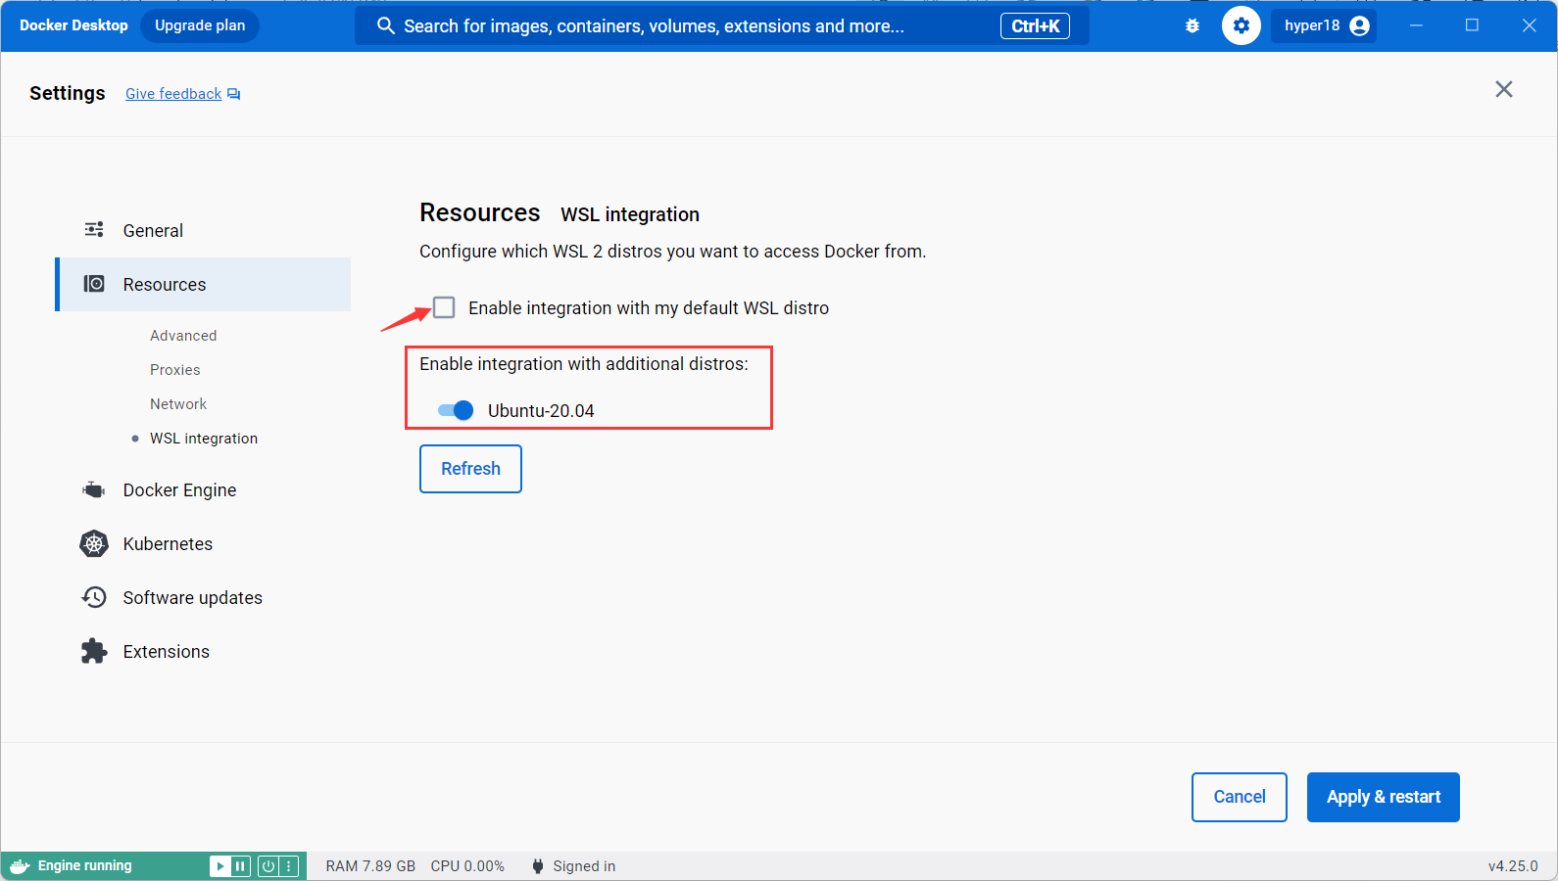Go to Kubernetes settings
Image resolution: width=1558 pixels, height=881 pixels.
(x=168, y=544)
